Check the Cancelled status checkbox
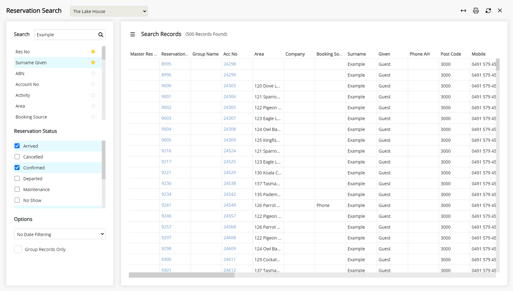 click(17, 157)
